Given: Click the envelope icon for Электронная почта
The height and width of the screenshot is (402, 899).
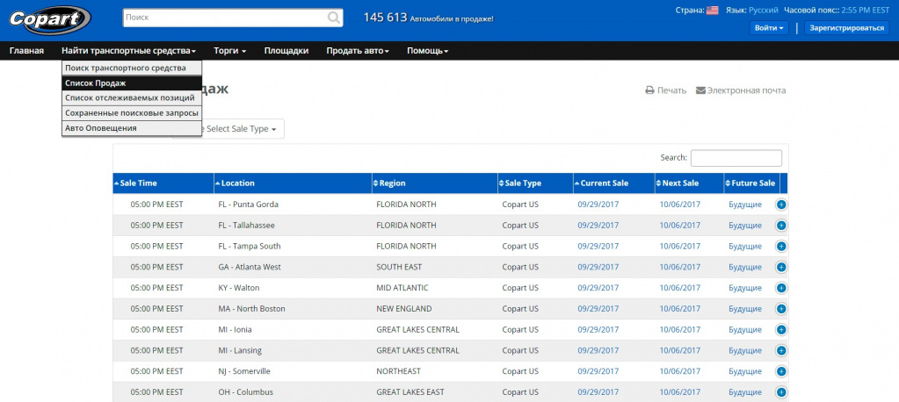Looking at the screenshot, I should coord(700,90).
